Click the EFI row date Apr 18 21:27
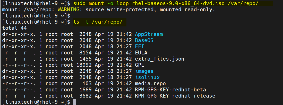 coord(113,46)
